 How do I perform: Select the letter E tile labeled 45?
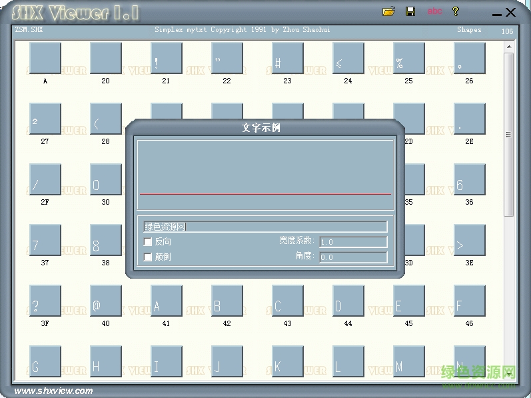click(x=409, y=301)
